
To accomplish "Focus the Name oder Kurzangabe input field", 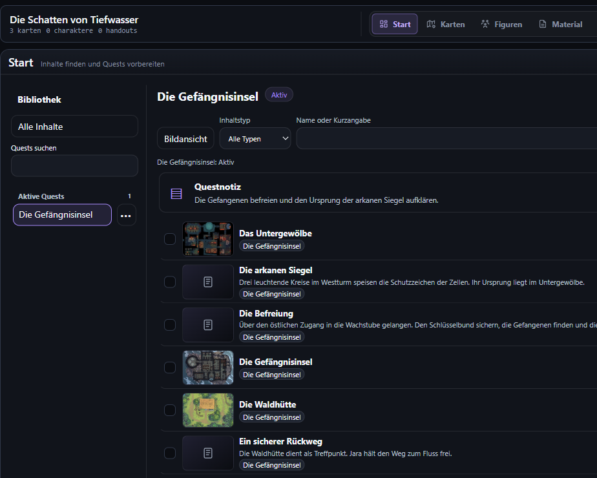I will (446, 138).
